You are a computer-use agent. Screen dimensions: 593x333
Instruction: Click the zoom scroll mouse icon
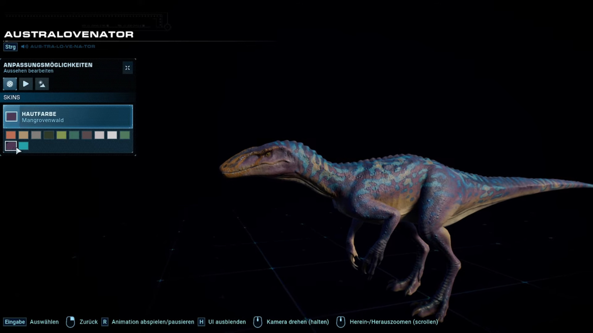pos(341,322)
